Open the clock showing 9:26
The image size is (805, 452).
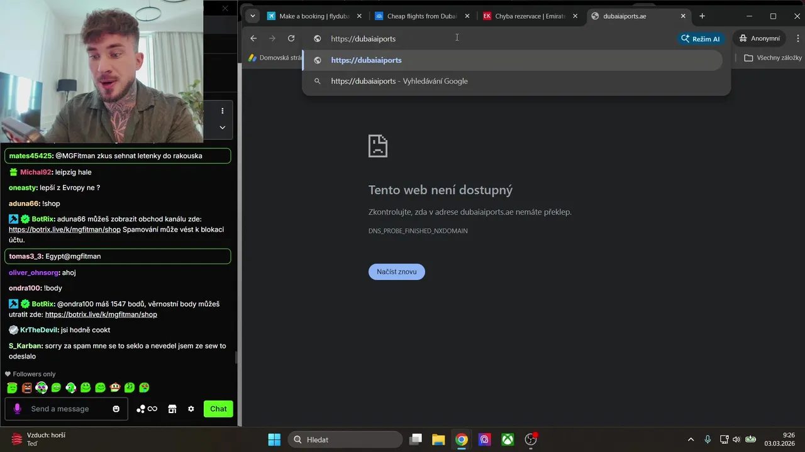coord(780,439)
